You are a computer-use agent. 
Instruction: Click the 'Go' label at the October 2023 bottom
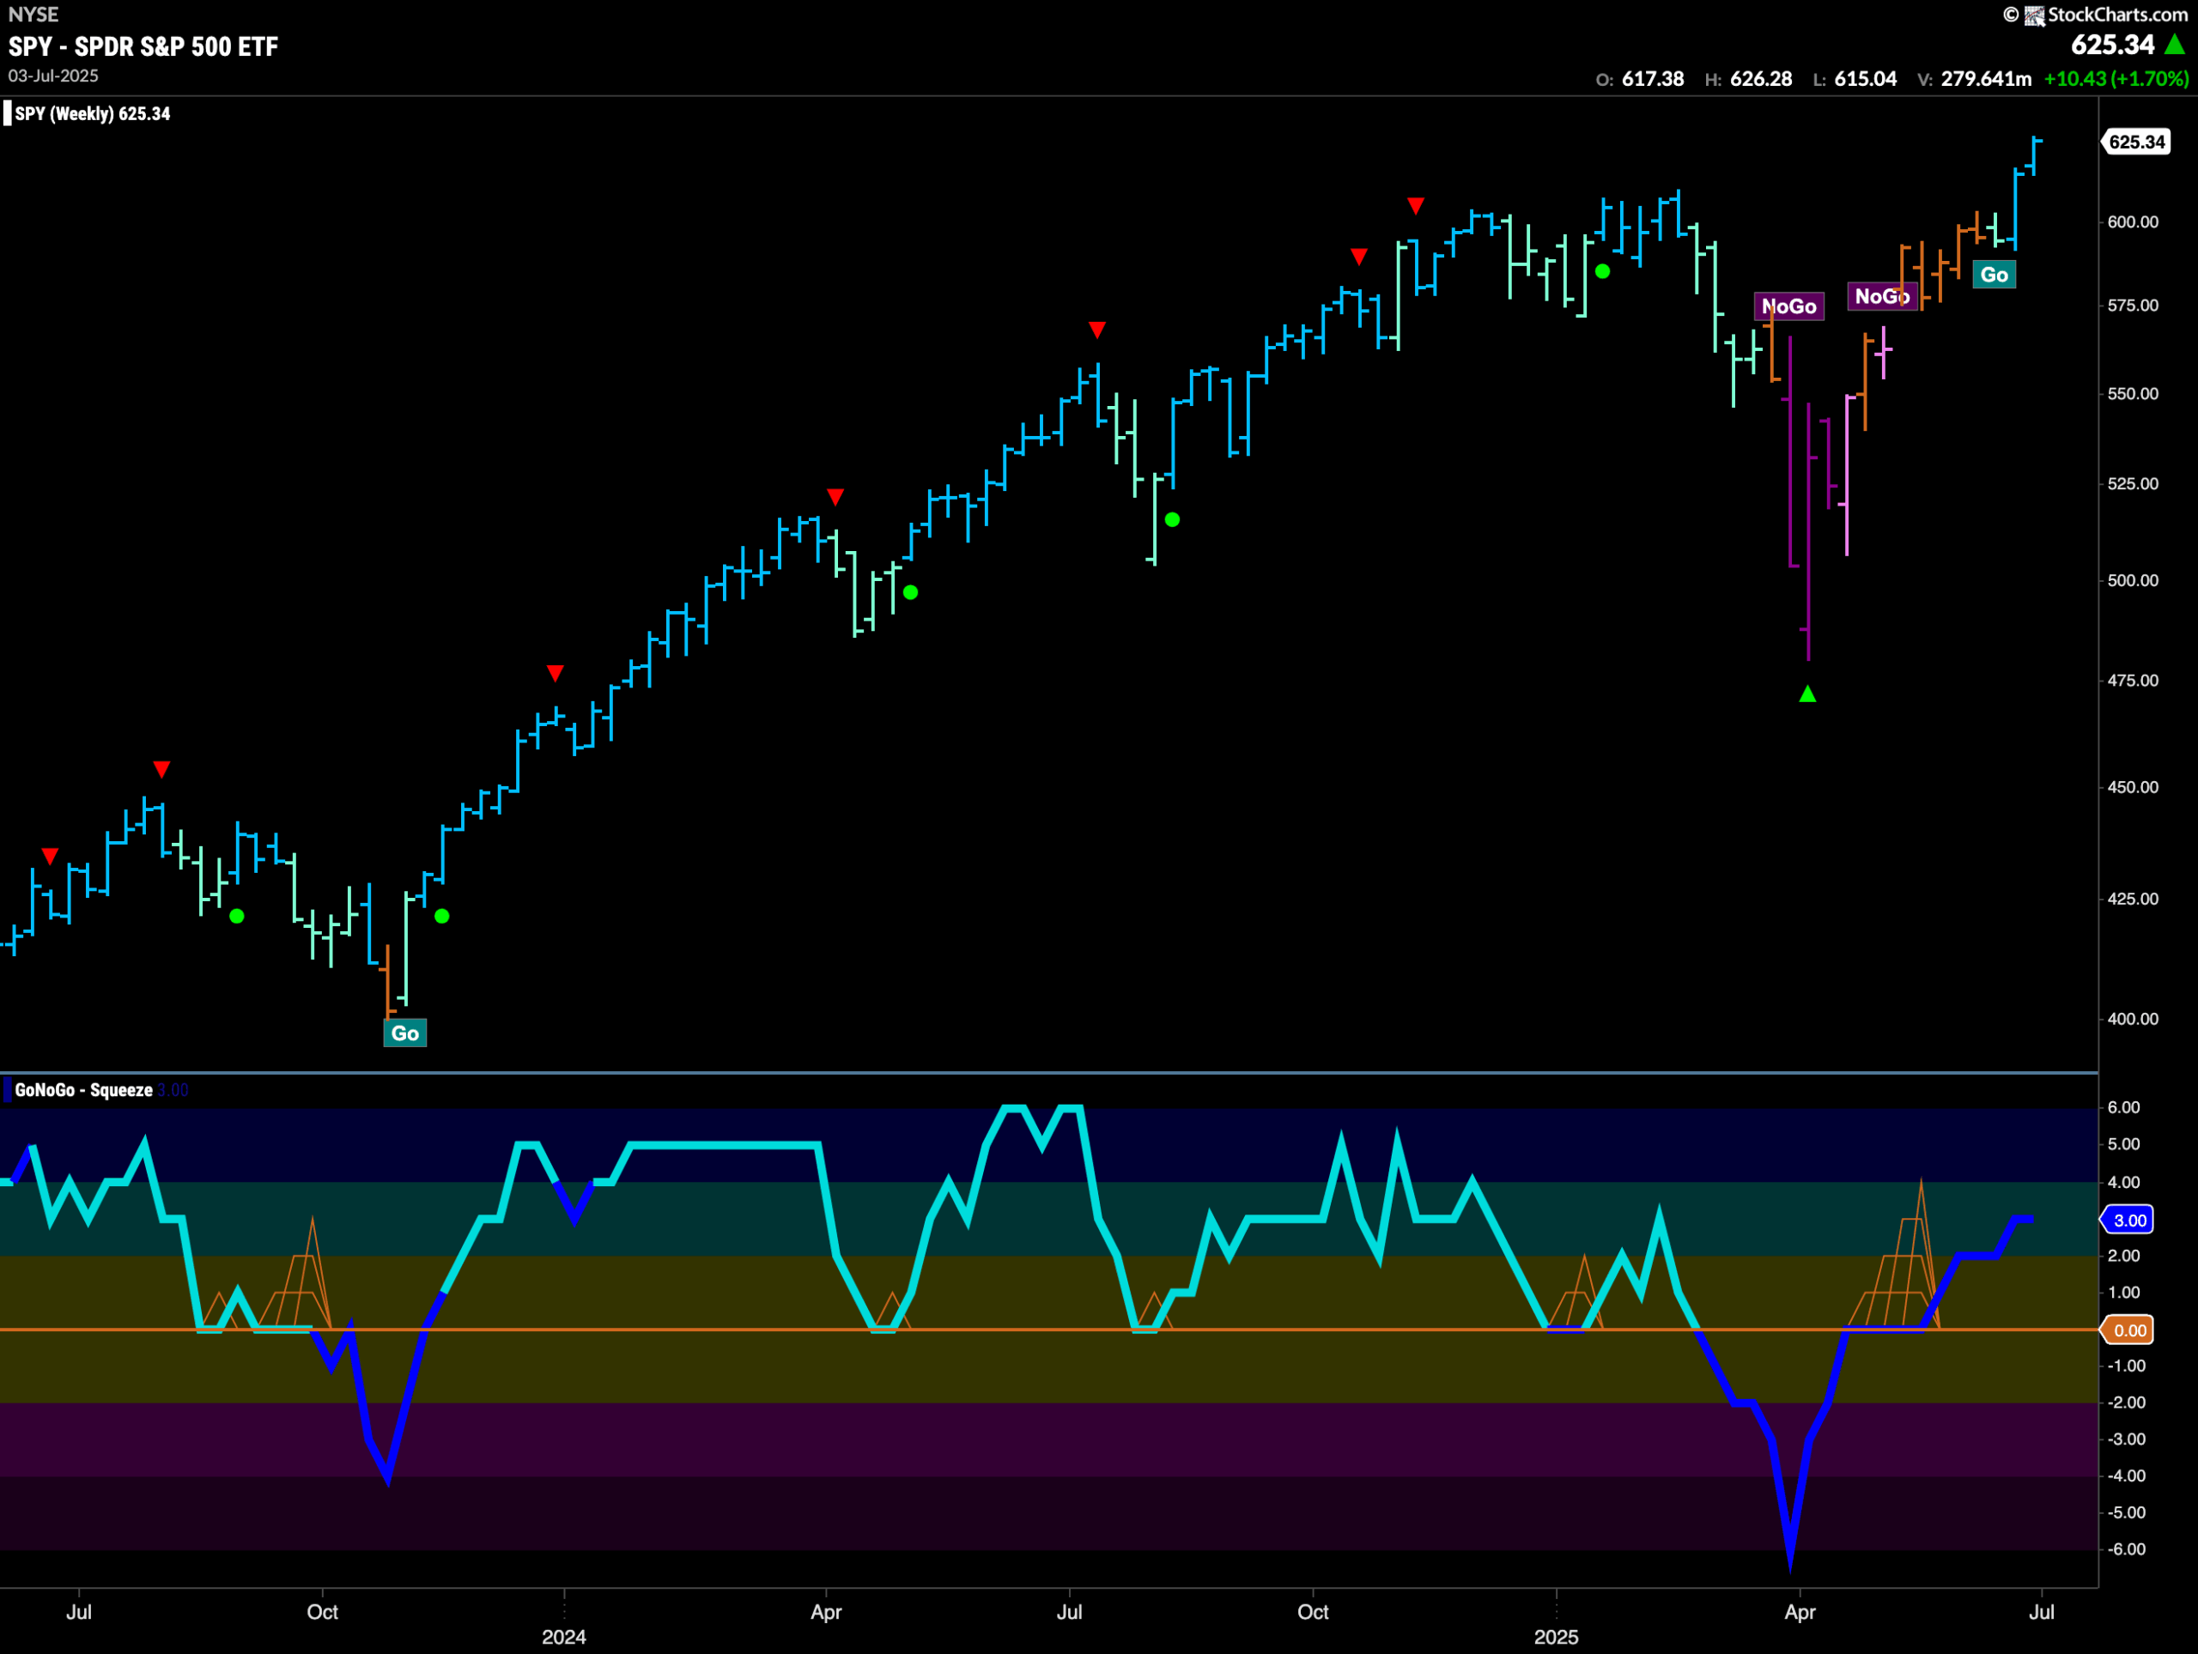coord(404,1033)
